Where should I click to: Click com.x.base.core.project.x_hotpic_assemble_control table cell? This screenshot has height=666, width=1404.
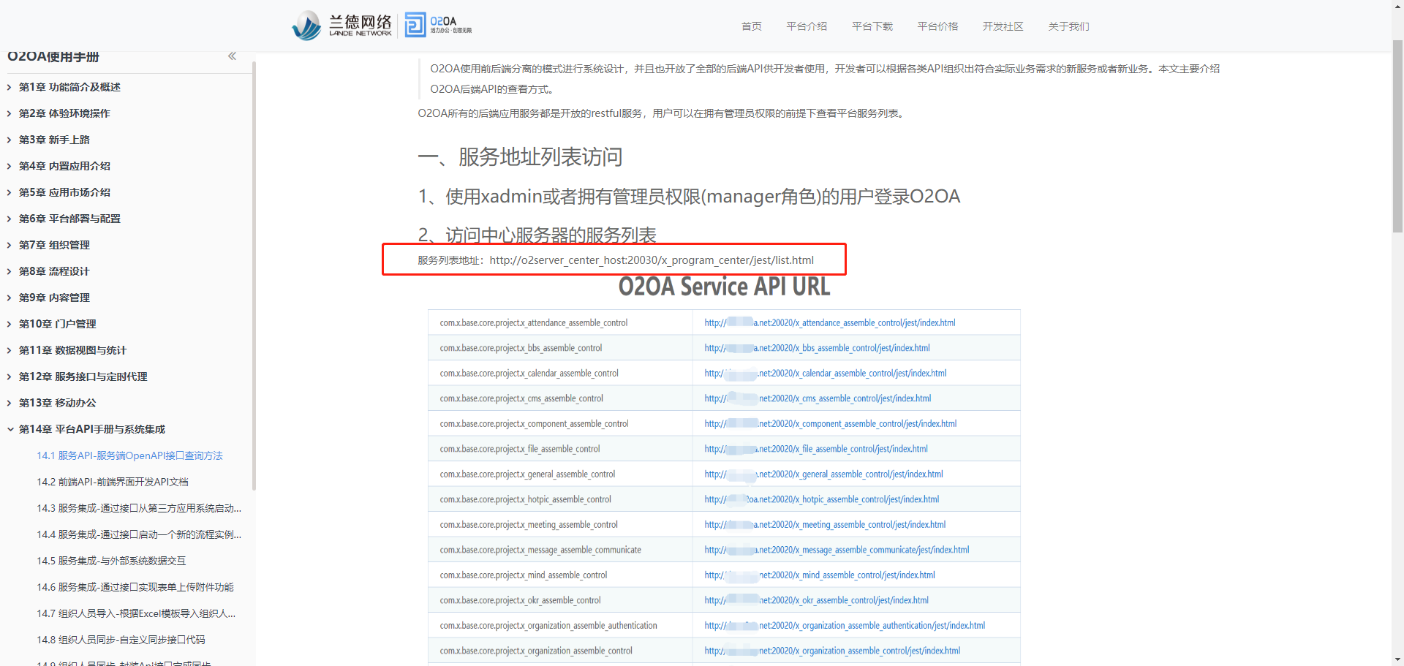point(560,499)
